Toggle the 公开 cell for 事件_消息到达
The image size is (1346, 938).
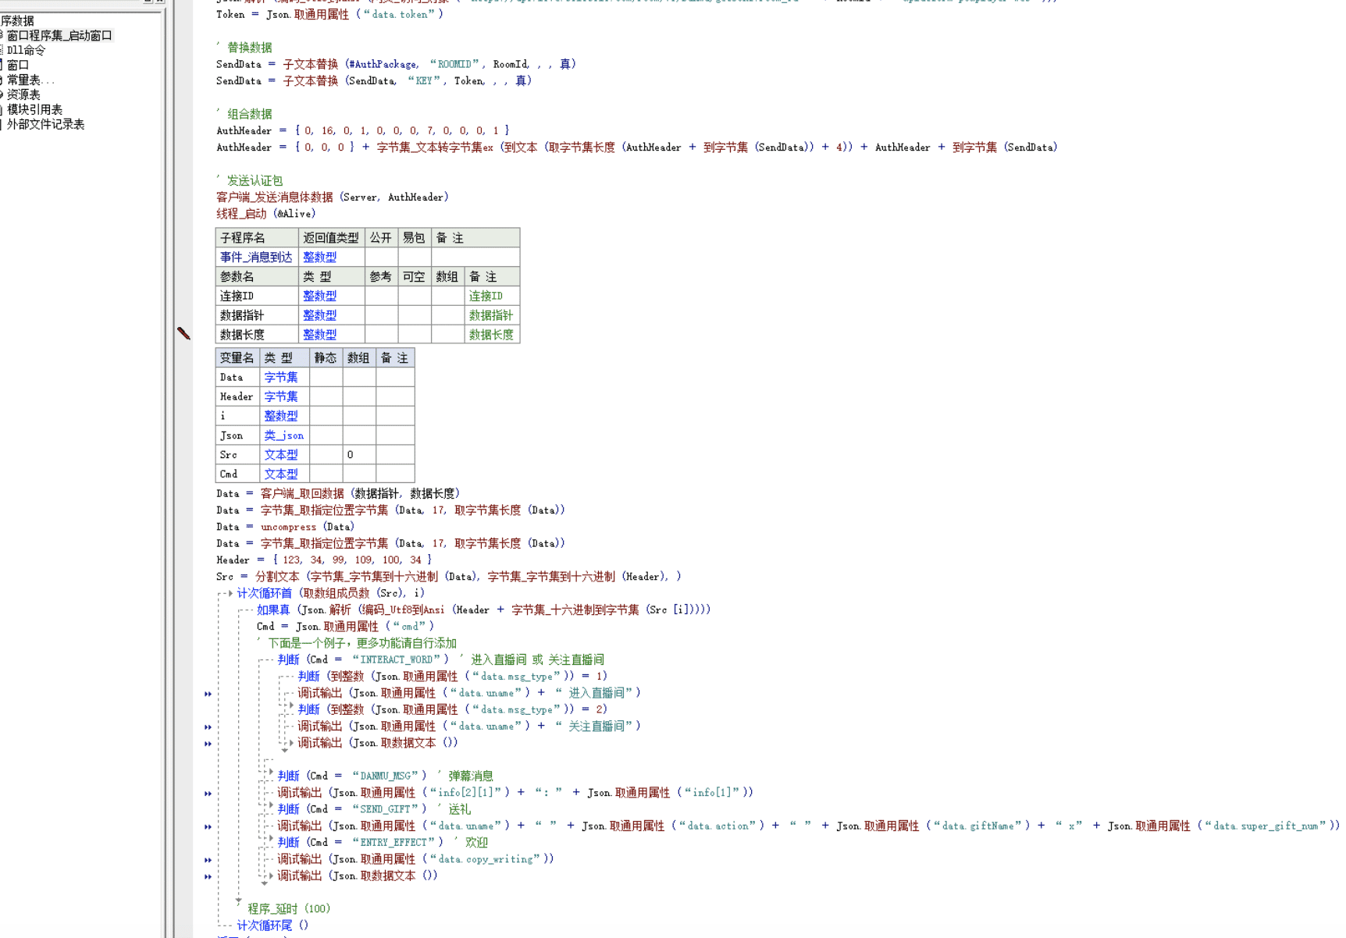click(x=381, y=257)
